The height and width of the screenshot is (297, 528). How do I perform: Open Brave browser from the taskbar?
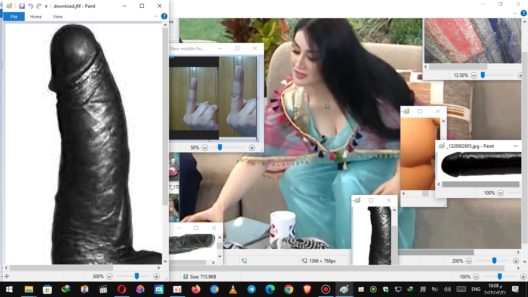click(x=307, y=289)
